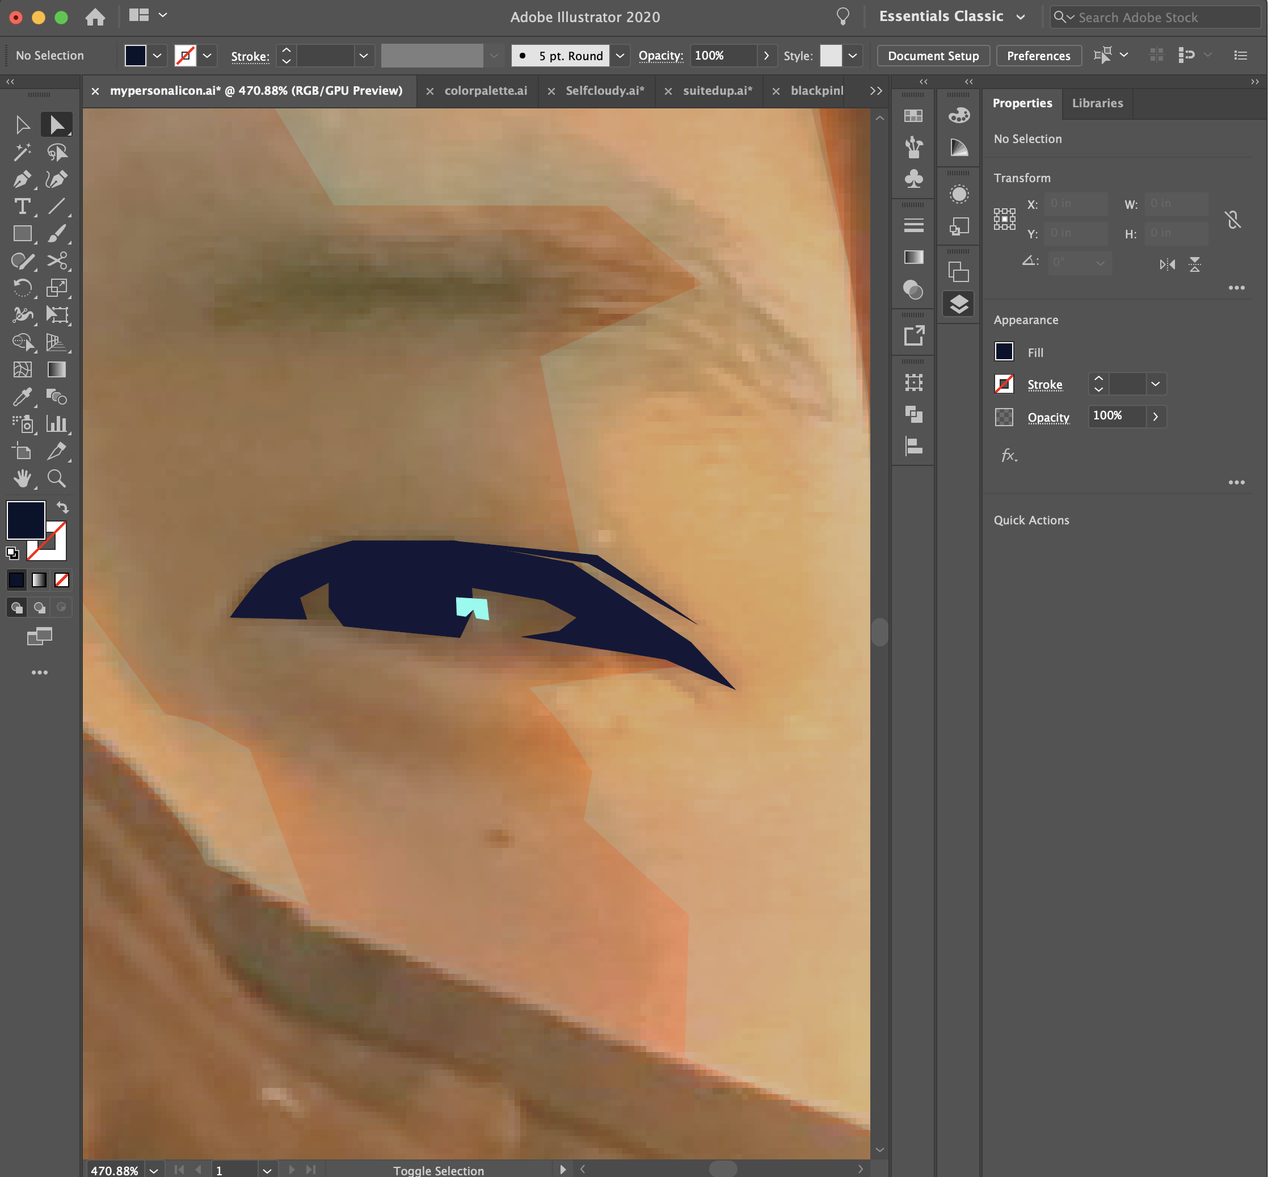This screenshot has height=1177, width=1268.
Task: Set paint mode to Gradient
Action: coord(40,579)
